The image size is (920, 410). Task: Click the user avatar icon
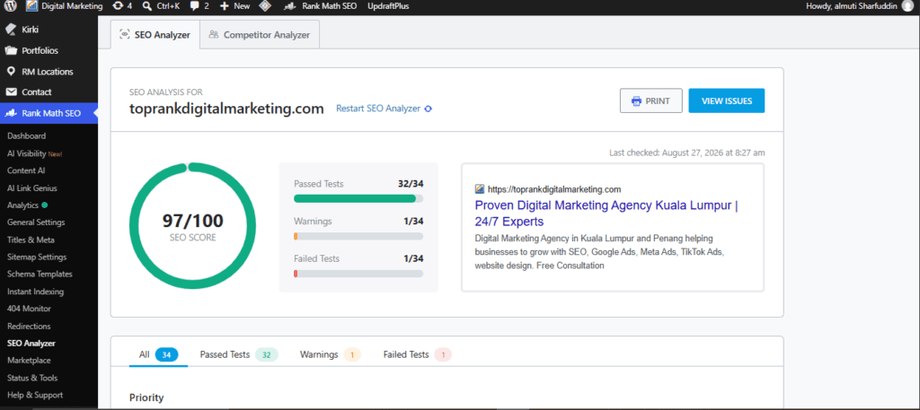click(907, 6)
